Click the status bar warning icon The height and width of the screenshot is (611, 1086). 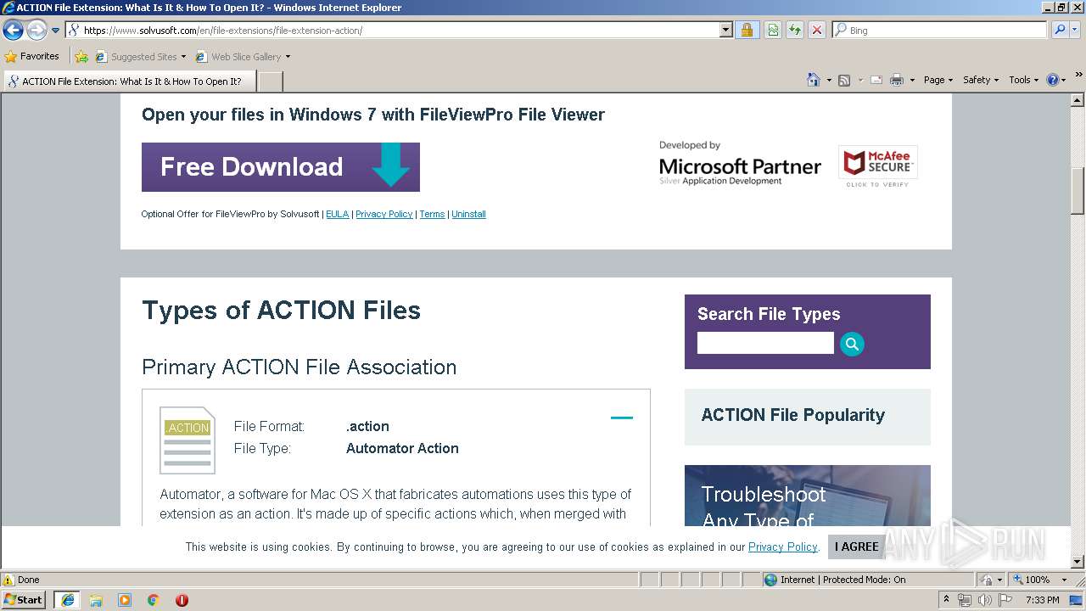coord(8,580)
